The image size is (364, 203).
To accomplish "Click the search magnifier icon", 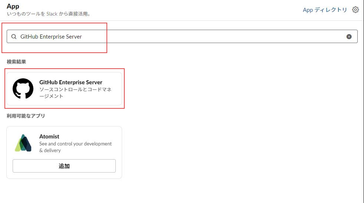I will [x=14, y=36].
